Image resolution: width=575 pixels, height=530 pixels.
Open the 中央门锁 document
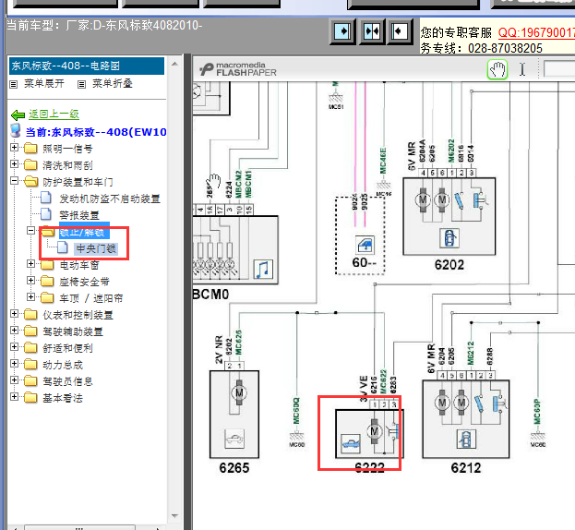click(x=96, y=248)
